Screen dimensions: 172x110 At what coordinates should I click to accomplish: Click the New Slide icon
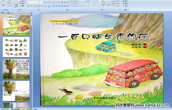[x=16, y=3]
